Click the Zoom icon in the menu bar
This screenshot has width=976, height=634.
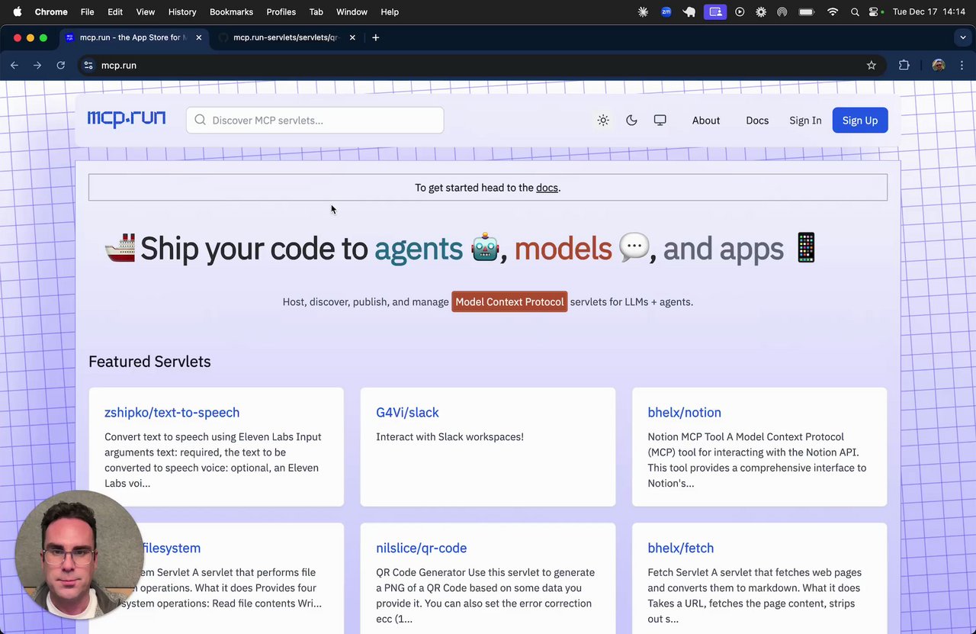click(666, 12)
